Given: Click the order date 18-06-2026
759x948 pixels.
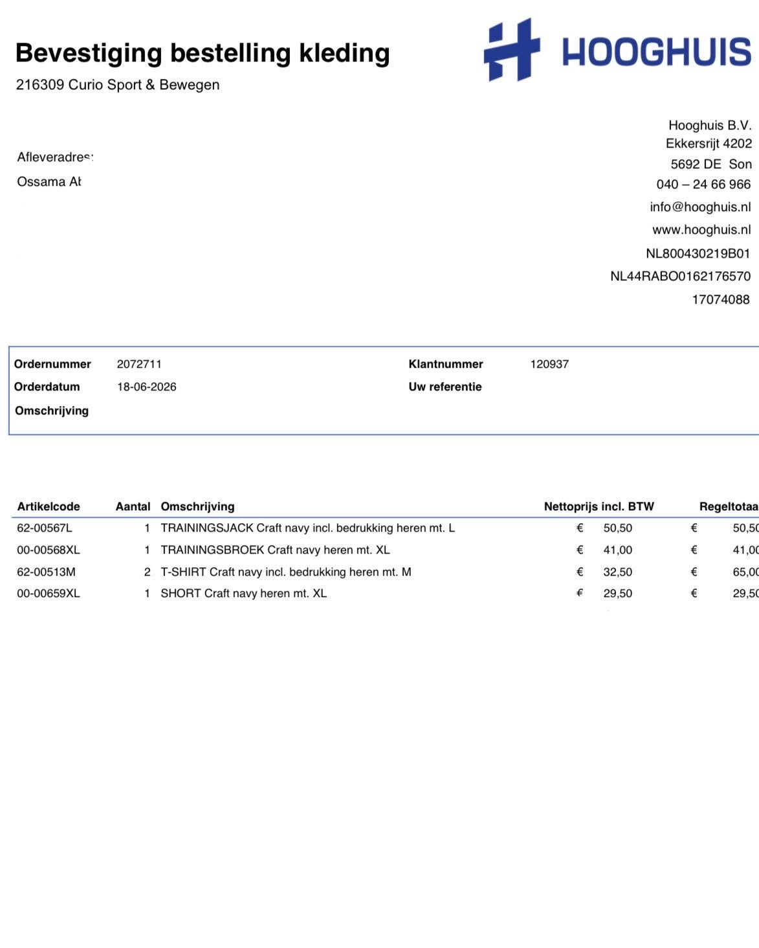Looking at the screenshot, I should (x=147, y=387).
